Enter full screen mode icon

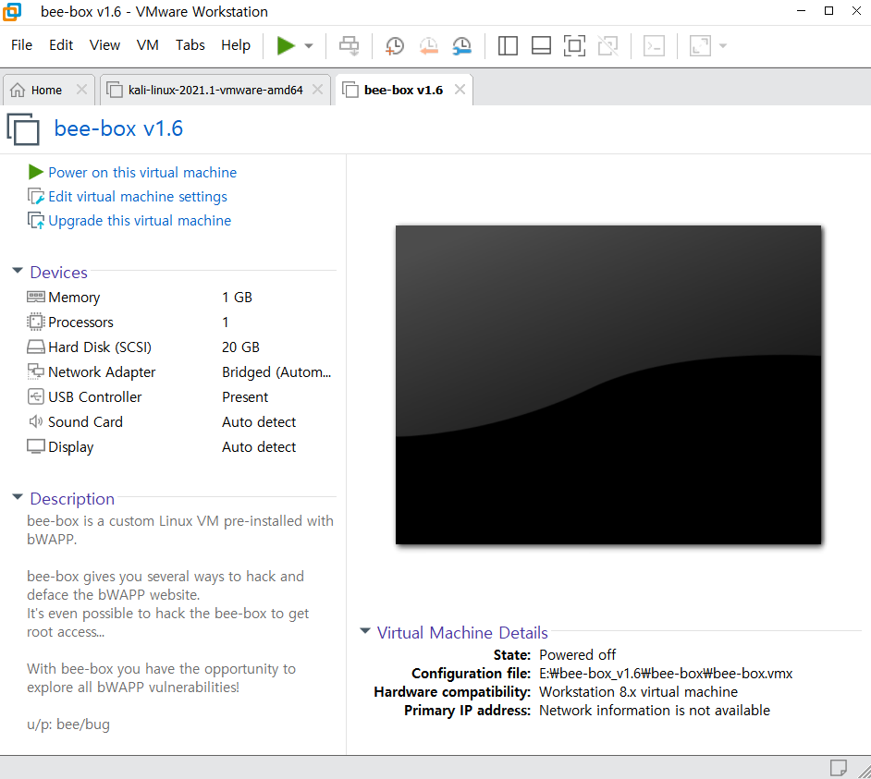(x=574, y=45)
